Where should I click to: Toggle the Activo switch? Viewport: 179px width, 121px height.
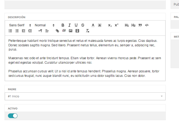tap(13, 116)
